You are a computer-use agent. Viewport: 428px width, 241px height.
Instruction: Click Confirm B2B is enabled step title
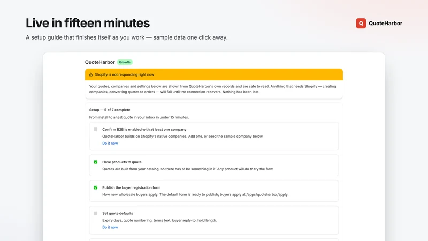pos(144,129)
